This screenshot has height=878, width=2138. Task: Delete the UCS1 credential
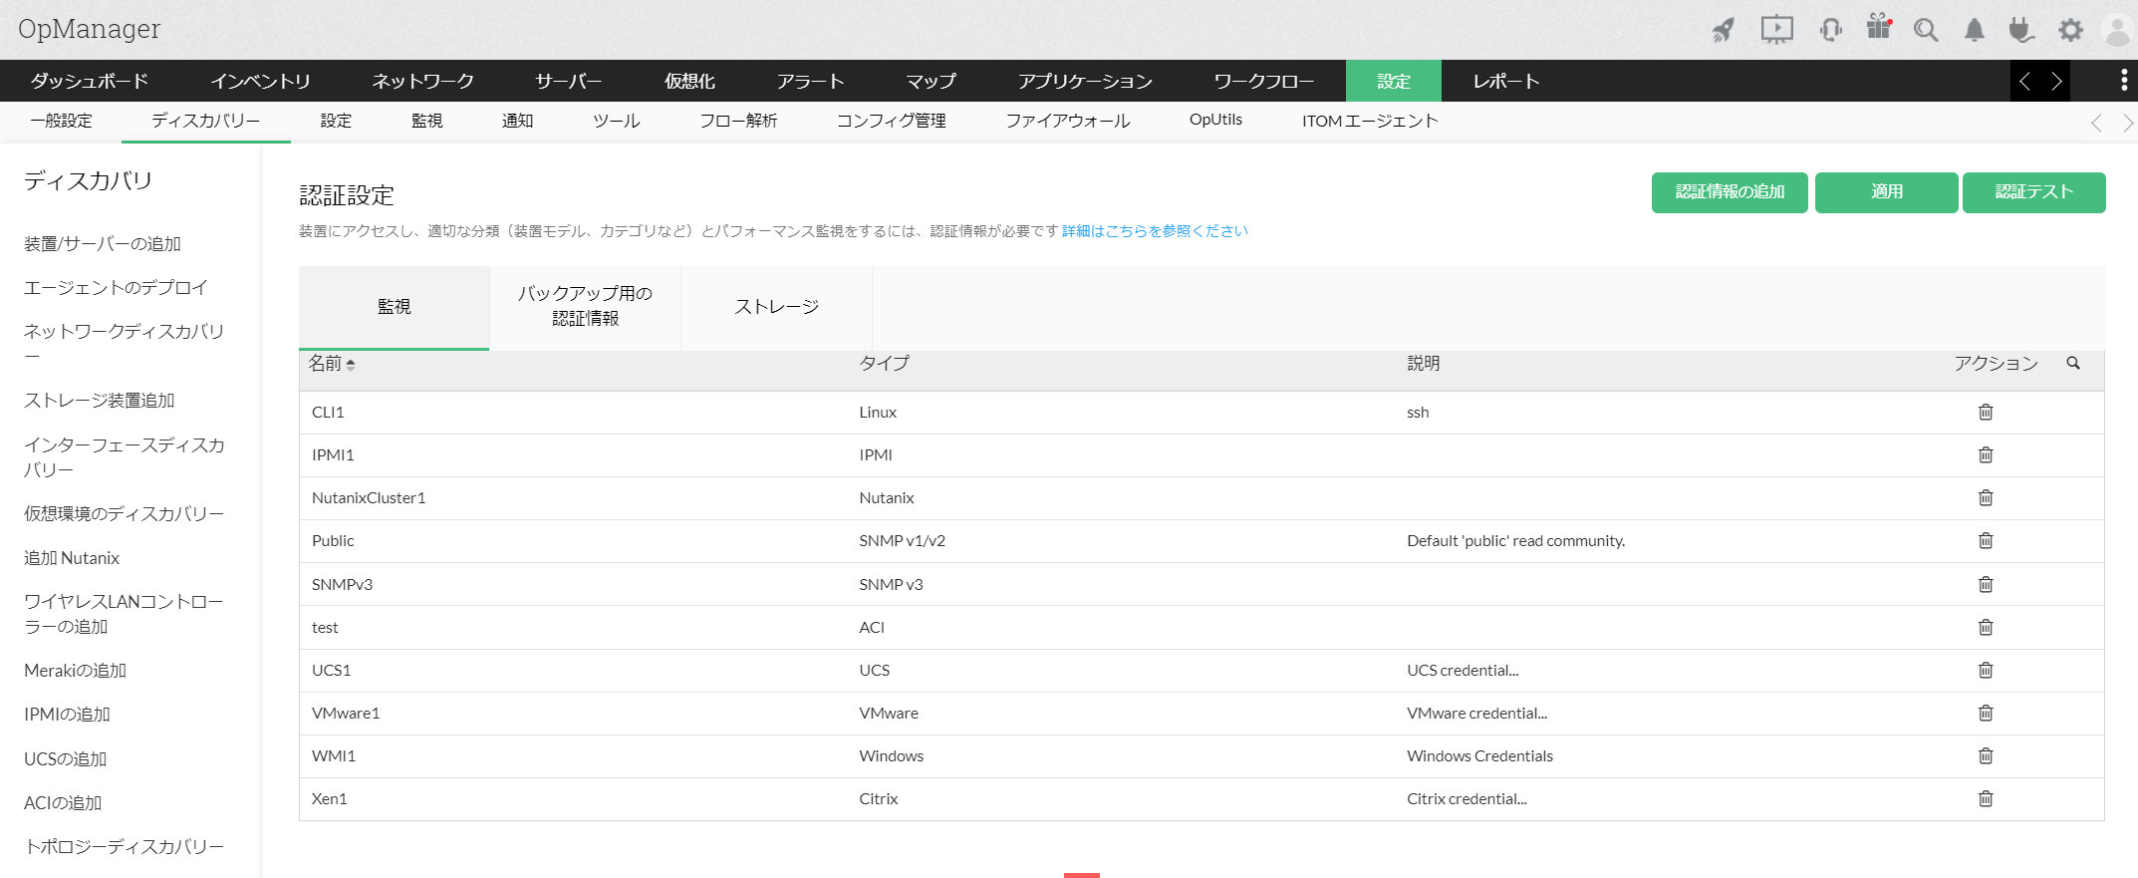(1986, 670)
